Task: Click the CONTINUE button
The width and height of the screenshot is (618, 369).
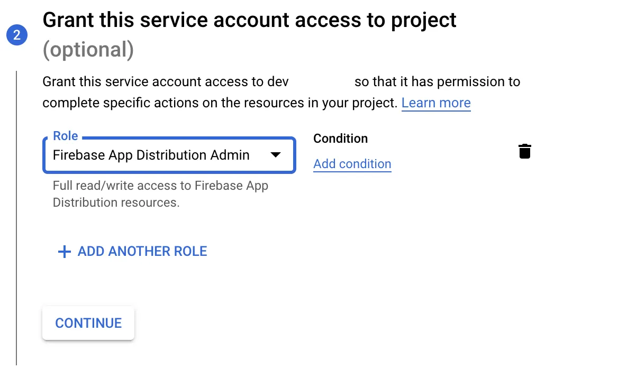Action: coord(88,323)
